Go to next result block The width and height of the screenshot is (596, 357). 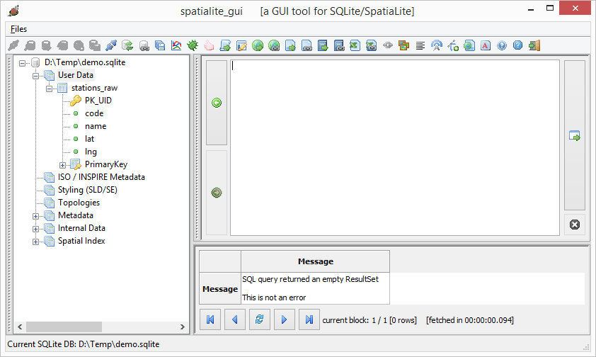tap(285, 319)
